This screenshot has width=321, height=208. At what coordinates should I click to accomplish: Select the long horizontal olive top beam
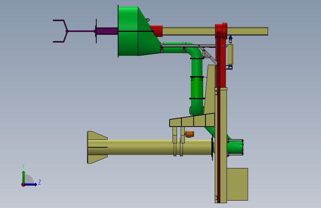pyautogui.click(x=215, y=31)
